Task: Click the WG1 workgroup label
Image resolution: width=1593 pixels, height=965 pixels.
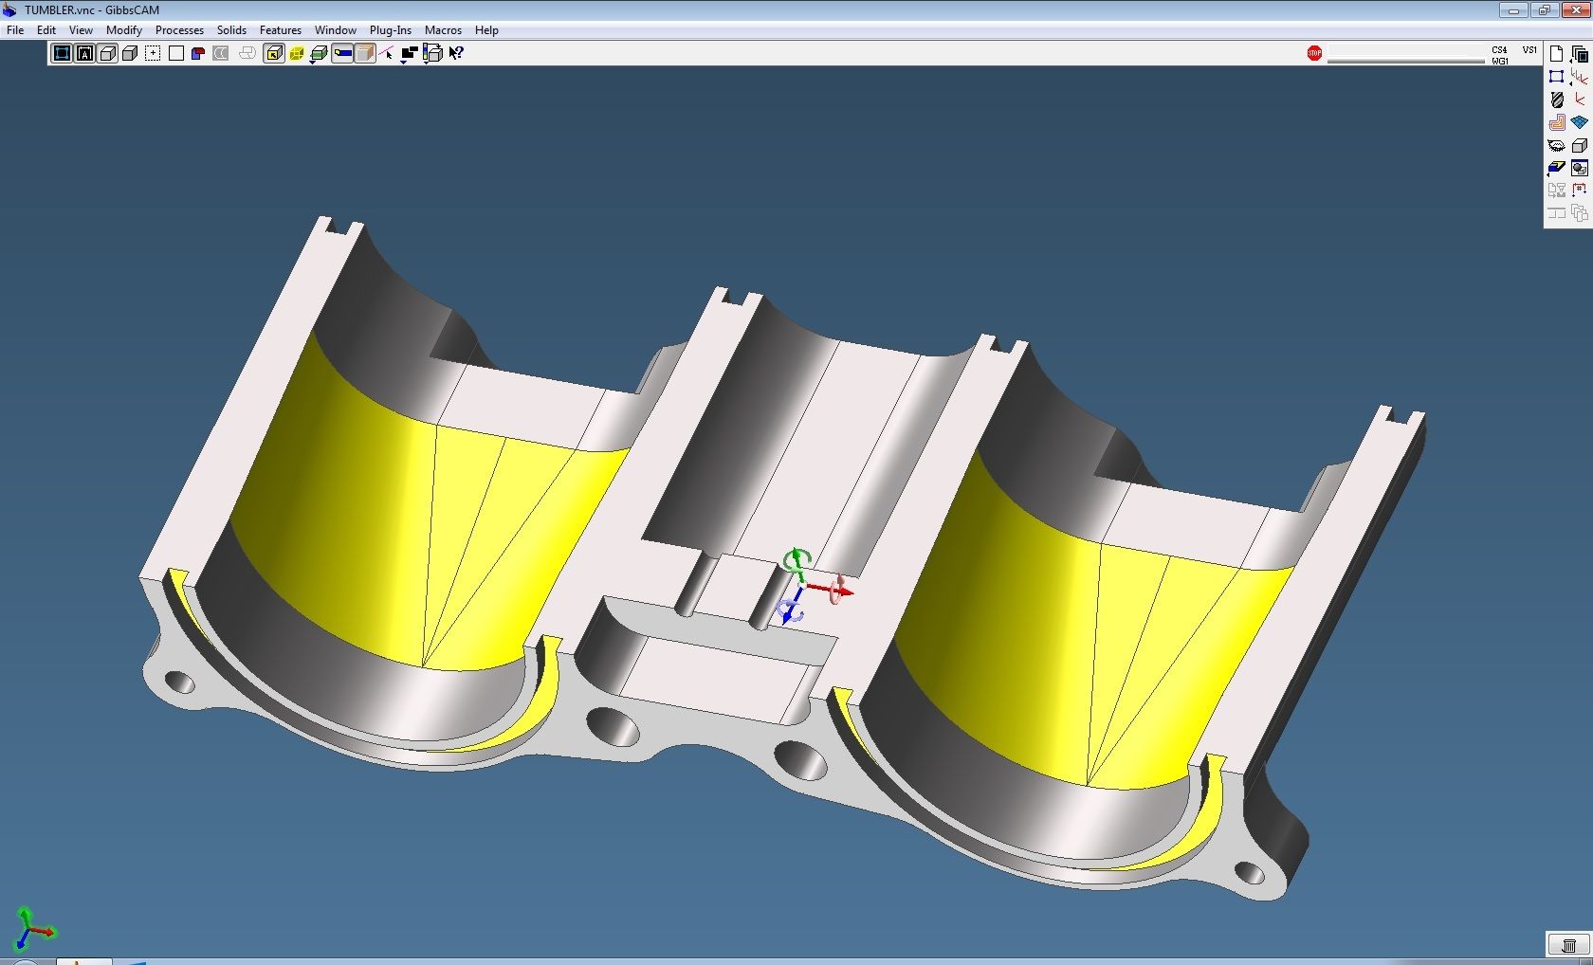Action: tap(1500, 61)
